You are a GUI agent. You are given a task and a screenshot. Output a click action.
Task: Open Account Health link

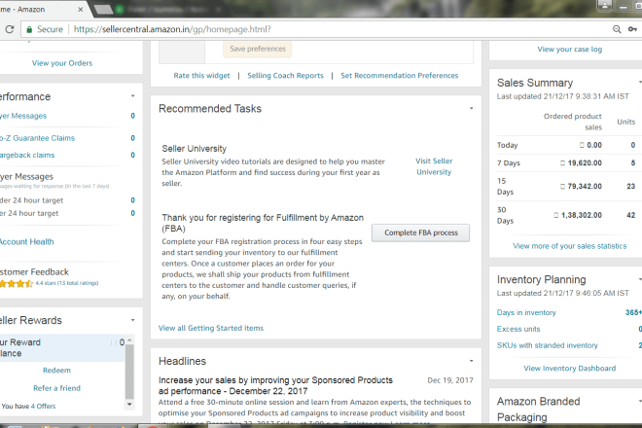point(26,241)
